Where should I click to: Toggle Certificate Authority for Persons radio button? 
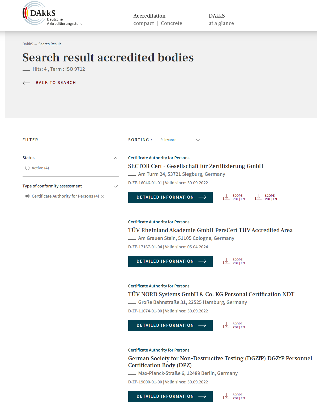(x=27, y=196)
